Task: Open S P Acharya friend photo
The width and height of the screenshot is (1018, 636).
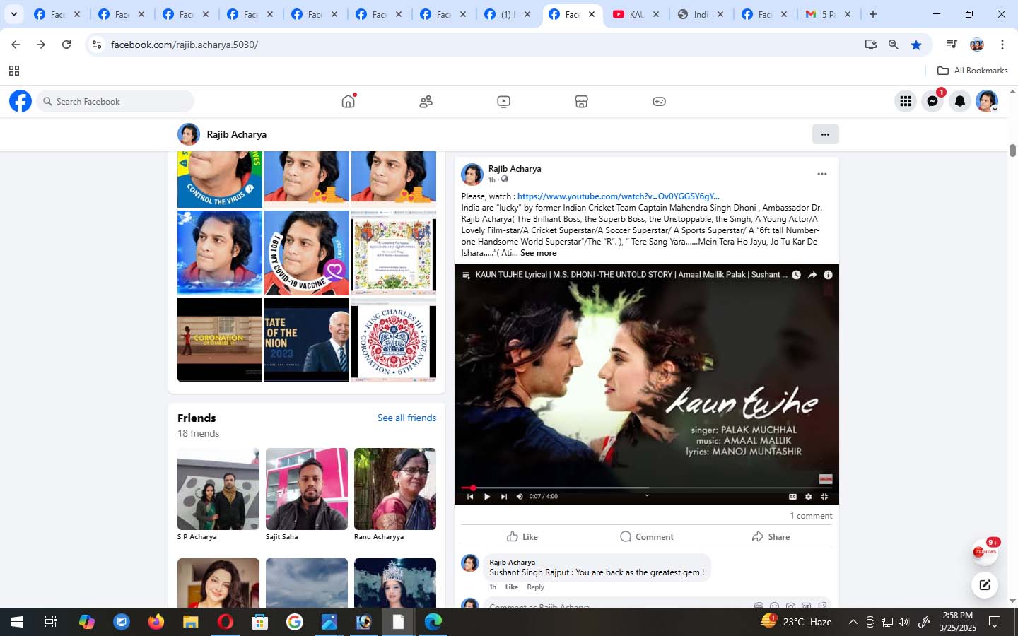Action: pos(218,489)
